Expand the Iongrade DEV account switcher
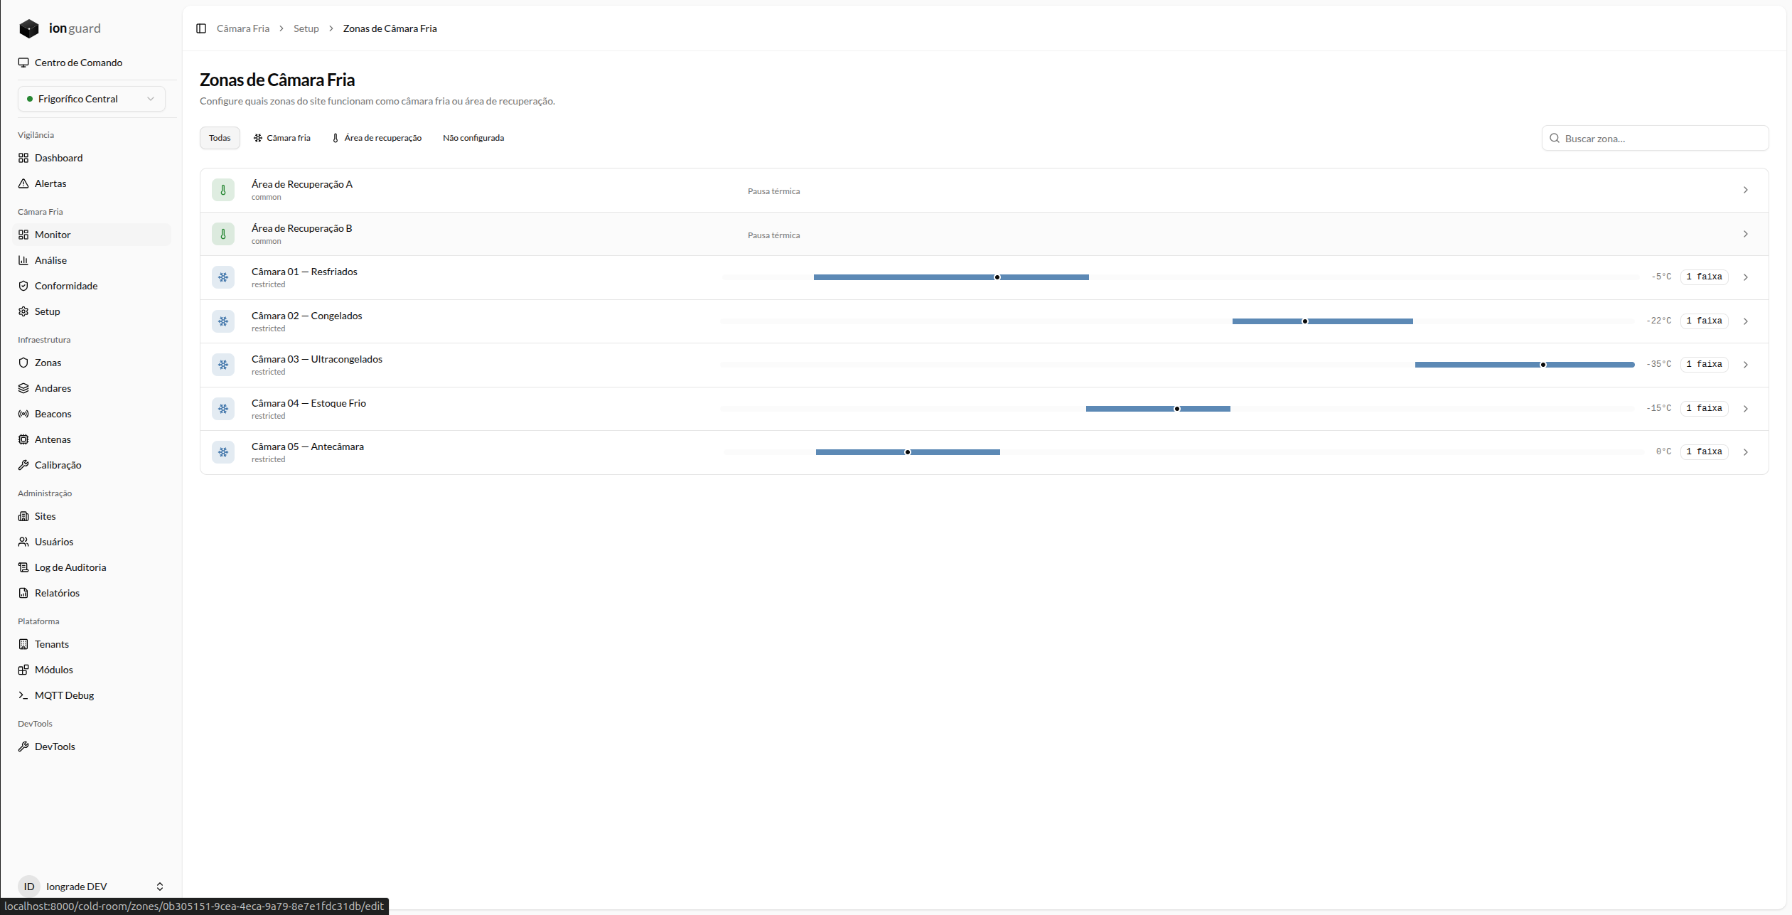The height and width of the screenshot is (915, 1792). pyautogui.click(x=92, y=886)
